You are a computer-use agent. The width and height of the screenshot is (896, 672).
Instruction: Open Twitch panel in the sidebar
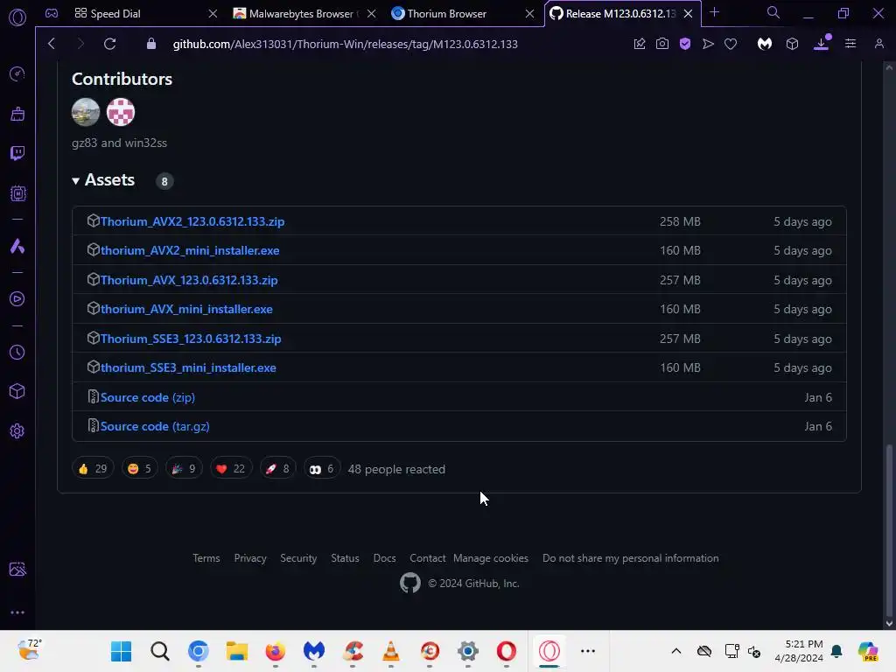pyautogui.click(x=17, y=153)
